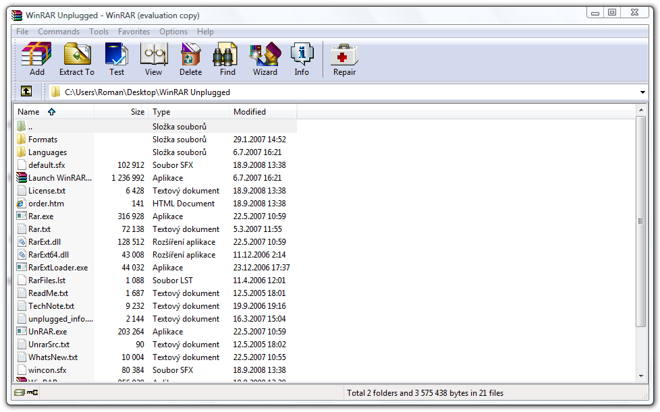Sort the list by Modified column

(x=263, y=112)
